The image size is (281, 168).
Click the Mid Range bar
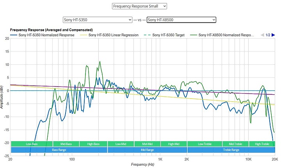(x=147, y=150)
